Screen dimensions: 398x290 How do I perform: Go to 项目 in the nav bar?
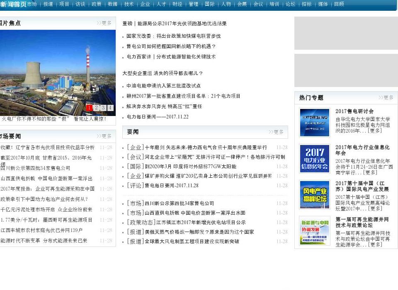pyautogui.click(x=64, y=4)
